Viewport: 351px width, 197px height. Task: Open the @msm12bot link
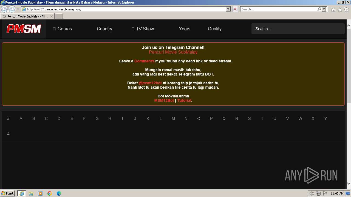[x=150, y=83]
